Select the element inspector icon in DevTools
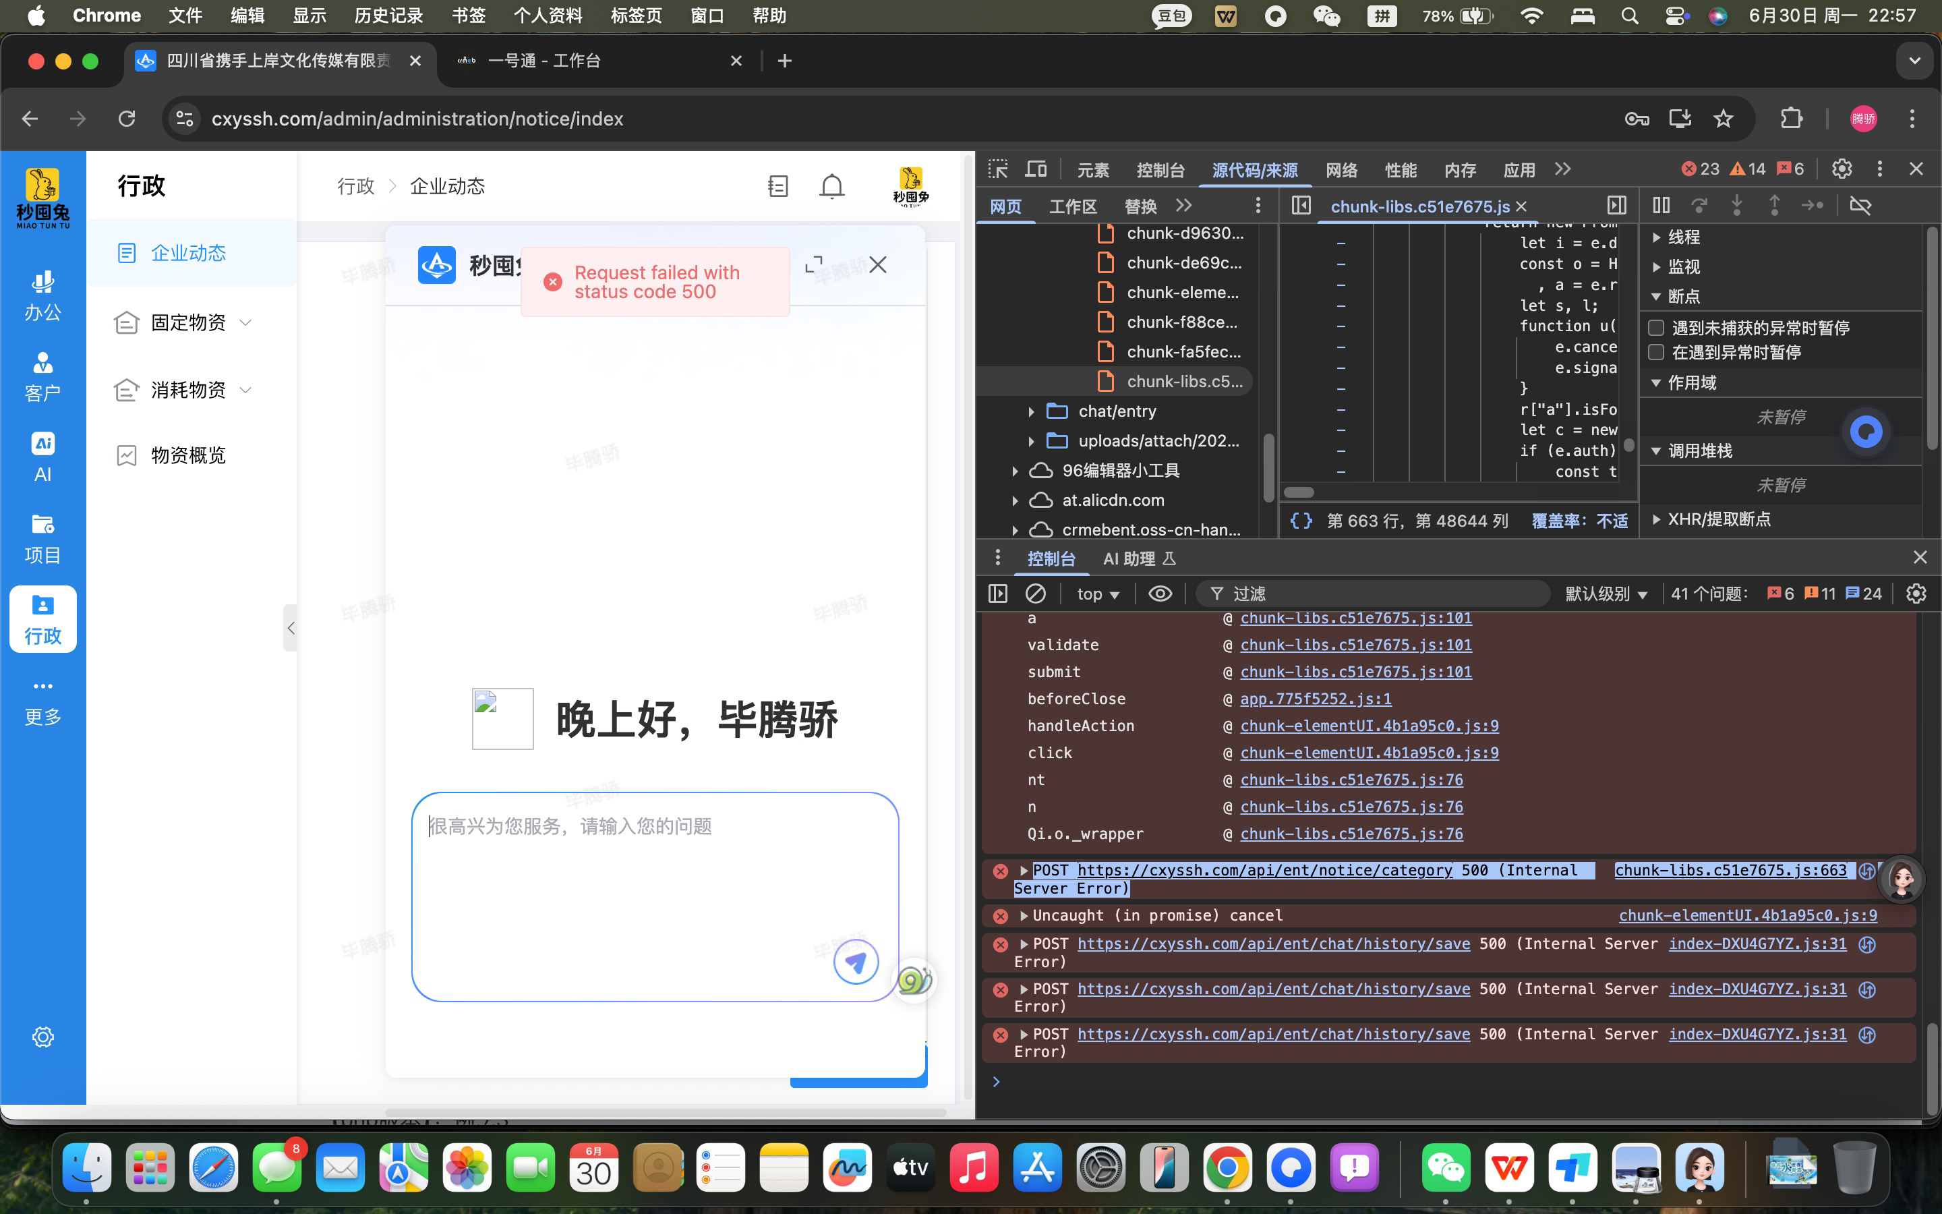 [997, 169]
